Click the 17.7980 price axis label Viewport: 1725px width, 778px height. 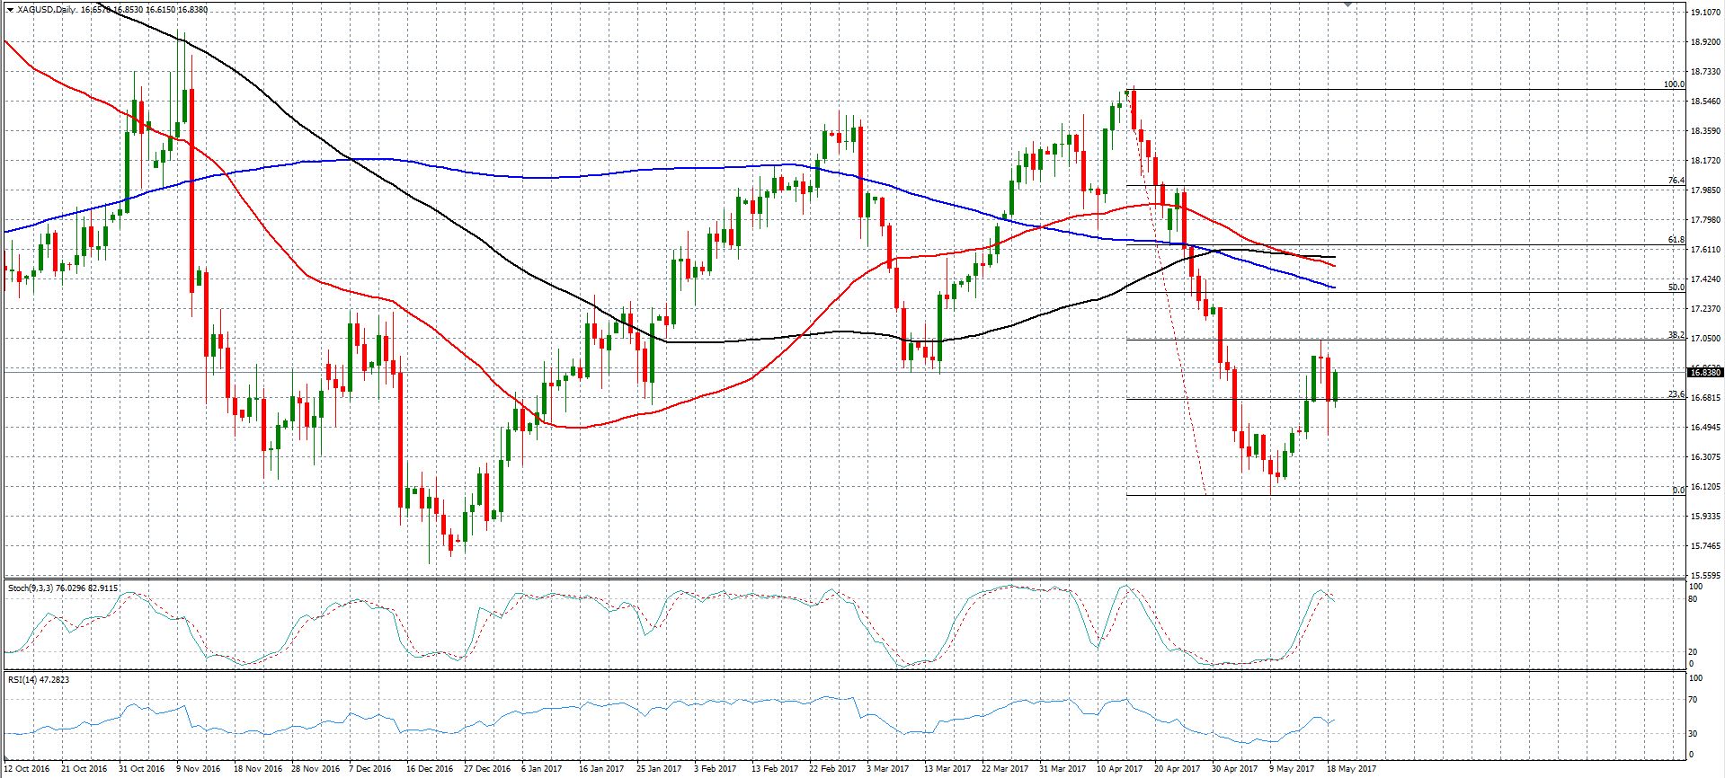1705,220
